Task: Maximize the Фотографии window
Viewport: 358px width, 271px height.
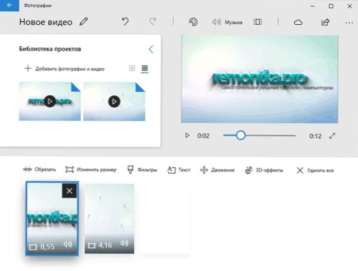Action: [x=331, y=6]
